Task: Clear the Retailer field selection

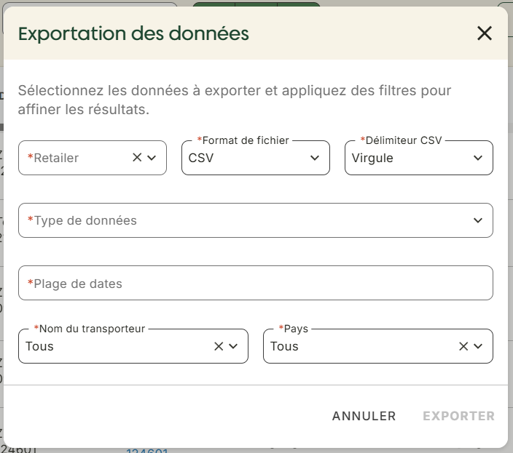Action: tap(137, 158)
